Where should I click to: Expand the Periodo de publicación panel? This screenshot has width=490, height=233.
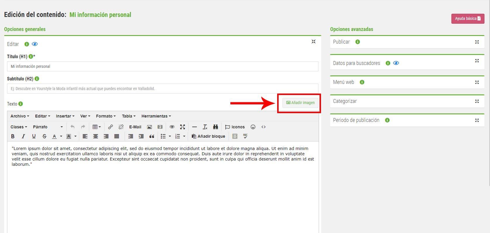(x=477, y=120)
